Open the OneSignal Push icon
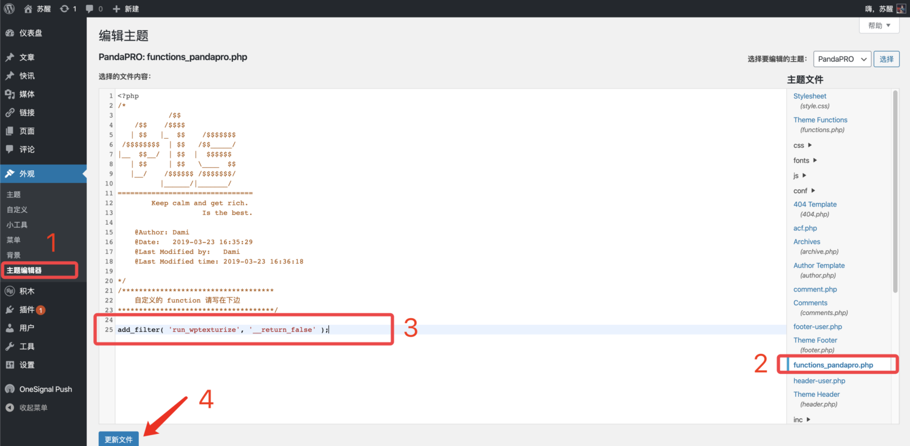Image resolution: width=910 pixels, height=446 pixels. (x=10, y=389)
